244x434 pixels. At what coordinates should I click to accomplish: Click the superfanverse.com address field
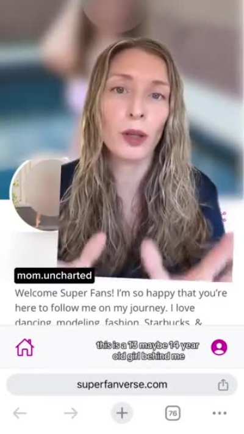[x=122, y=385]
